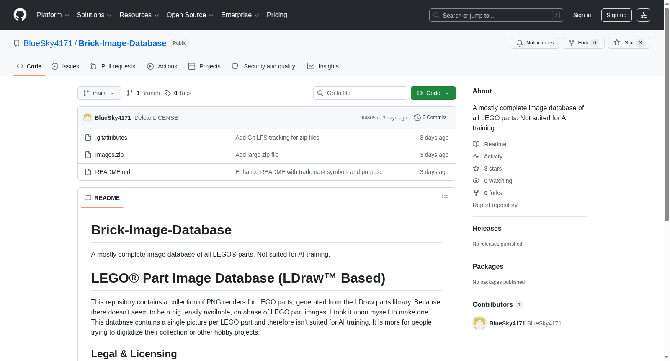Open commit 'Add large zip file'
The width and height of the screenshot is (670, 361).
tap(257, 155)
